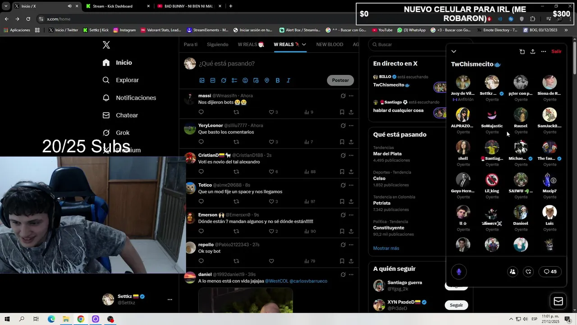
Task: Collapse the TwChismecito Space panel
Action: [454, 51]
